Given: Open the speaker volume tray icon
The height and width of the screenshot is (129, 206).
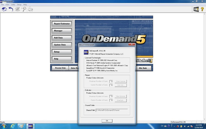Looking at the screenshot, I should pos(185,126).
